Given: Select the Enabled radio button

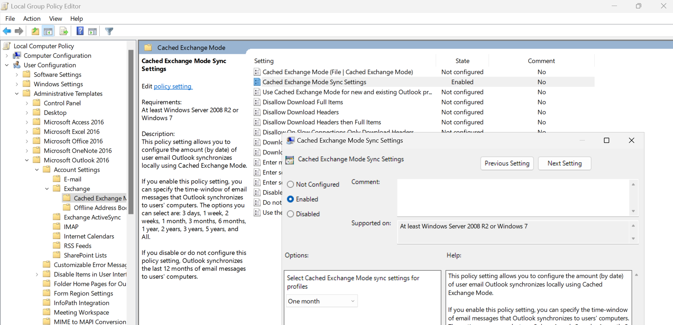Looking at the screenshot, I should click(290, 199).
